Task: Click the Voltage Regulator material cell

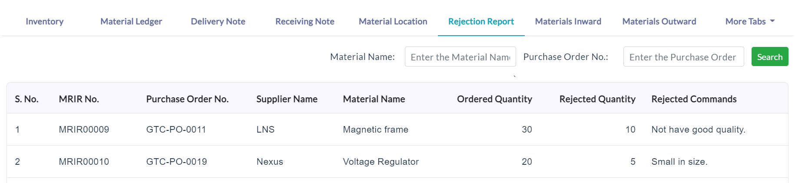Action: click(381, 162)
